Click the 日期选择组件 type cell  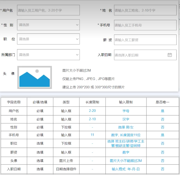coord(66,169)
